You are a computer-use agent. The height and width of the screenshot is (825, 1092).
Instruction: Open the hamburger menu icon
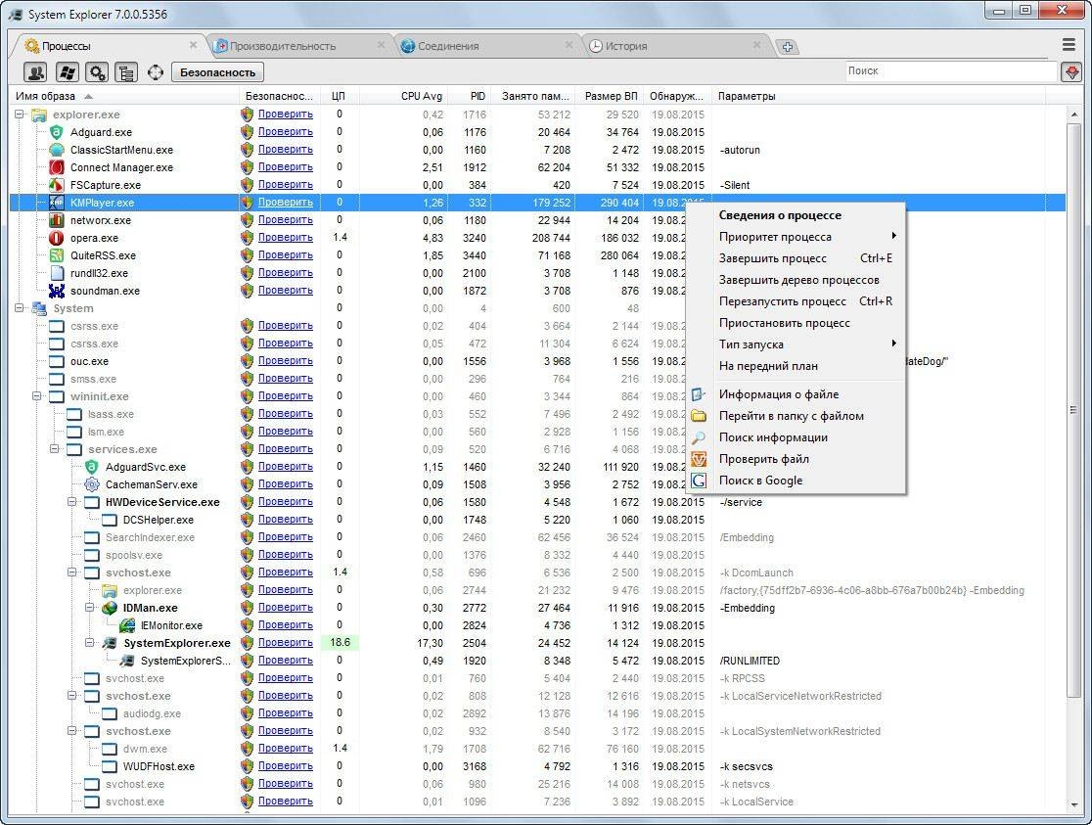coord(1069,45)
